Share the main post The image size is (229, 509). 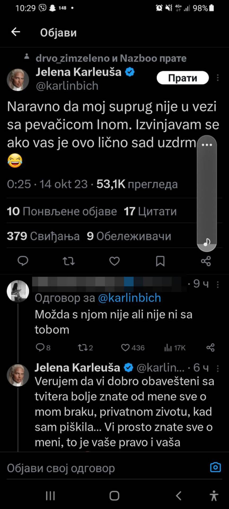click(x=206, y=261)
